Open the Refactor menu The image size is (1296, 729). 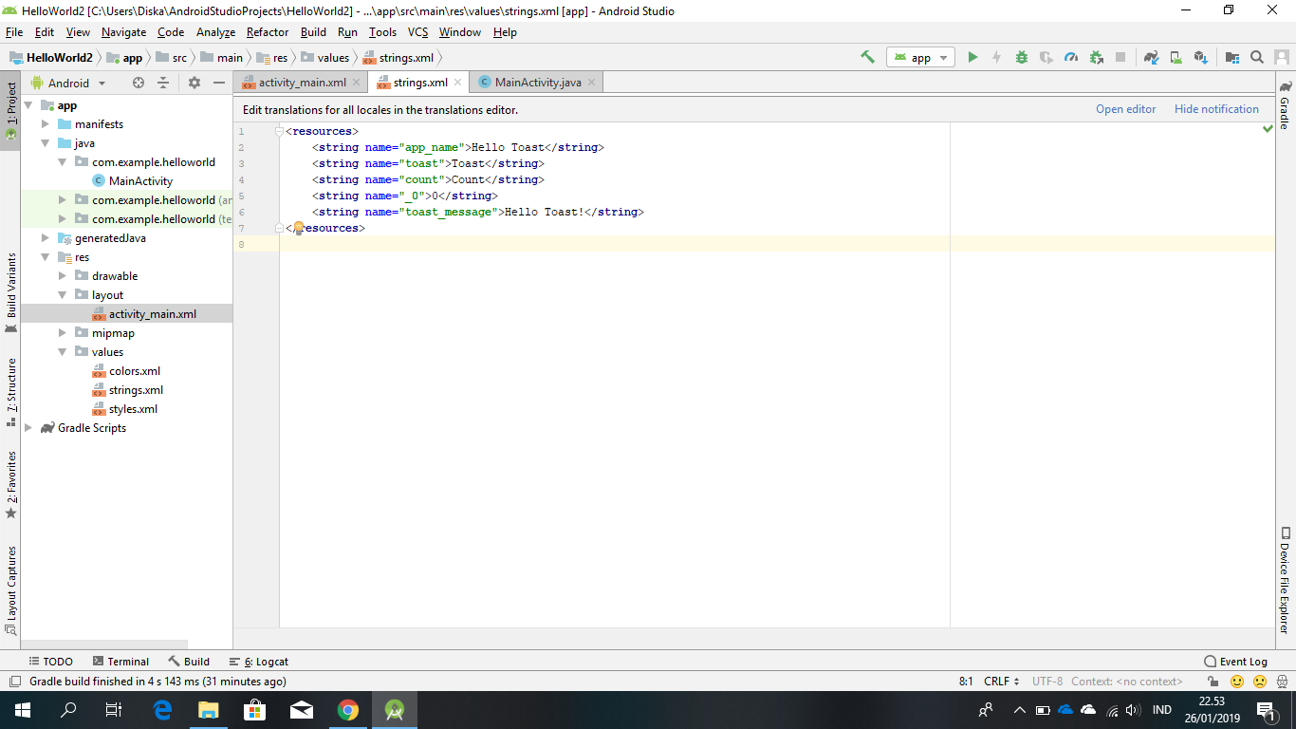click(267, 31)
